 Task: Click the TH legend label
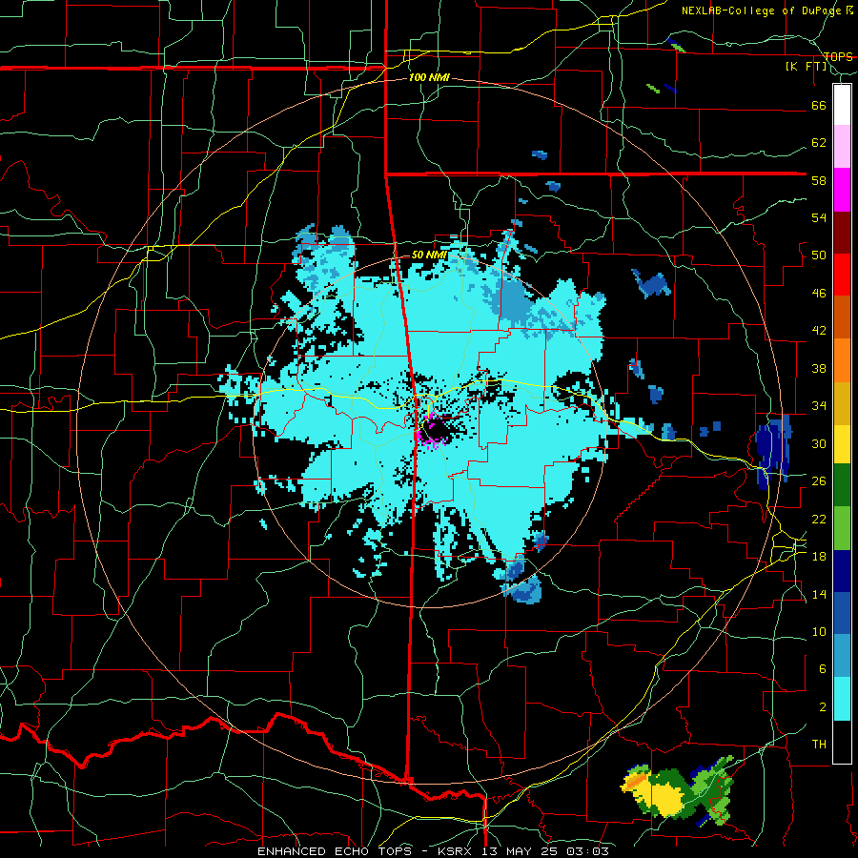point(819,745)
